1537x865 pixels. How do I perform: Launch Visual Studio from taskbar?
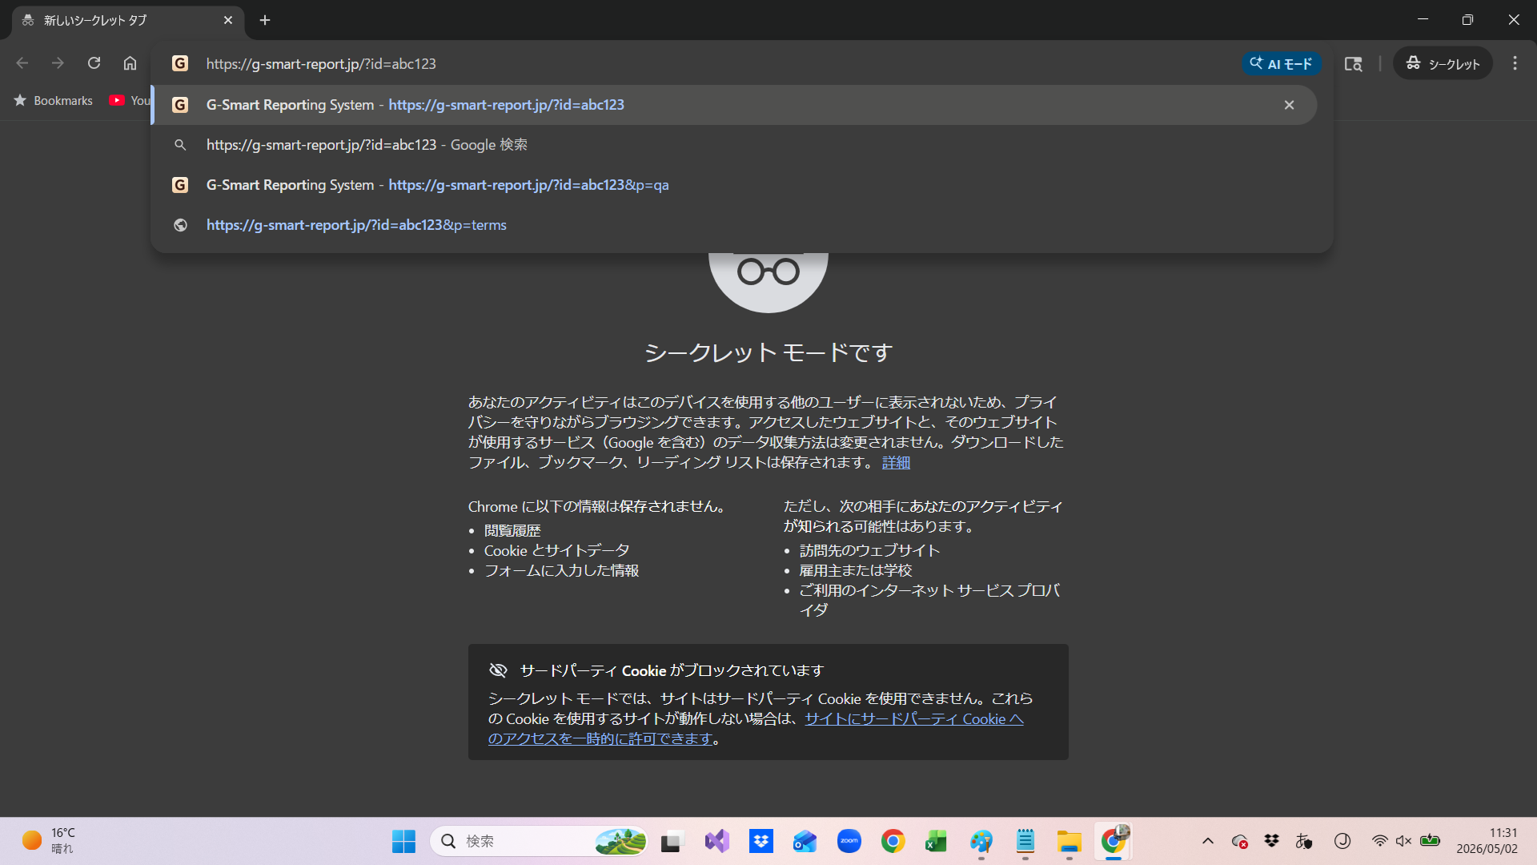716,841
